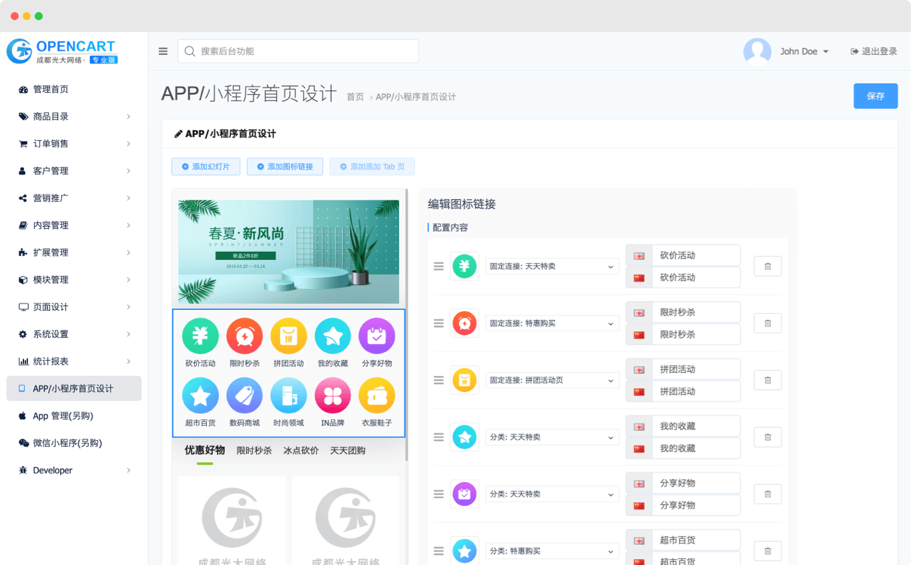Click the 搜索后台功能 search field

pyautogui.click(x=298, y=51)
